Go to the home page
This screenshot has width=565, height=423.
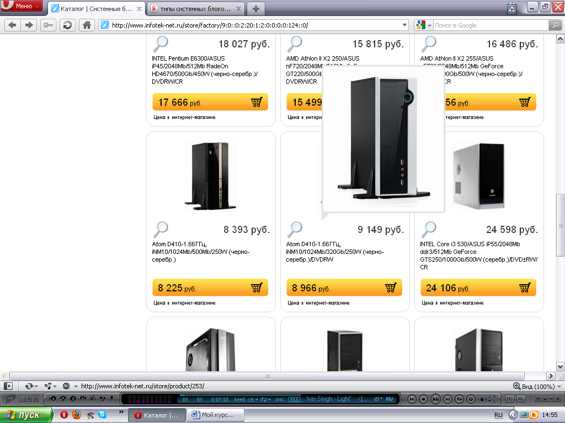87,25
